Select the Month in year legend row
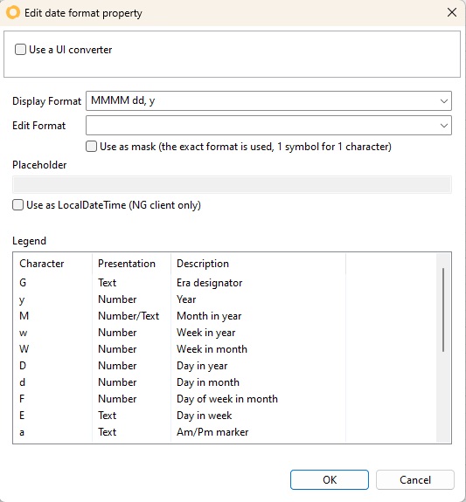The height and width of the screenshot is (502, 466). tap(225, 316)
